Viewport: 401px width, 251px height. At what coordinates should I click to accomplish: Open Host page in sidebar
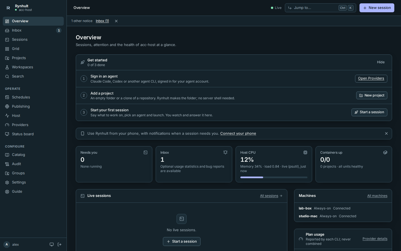pyautogui.click(x=33, y=116)
